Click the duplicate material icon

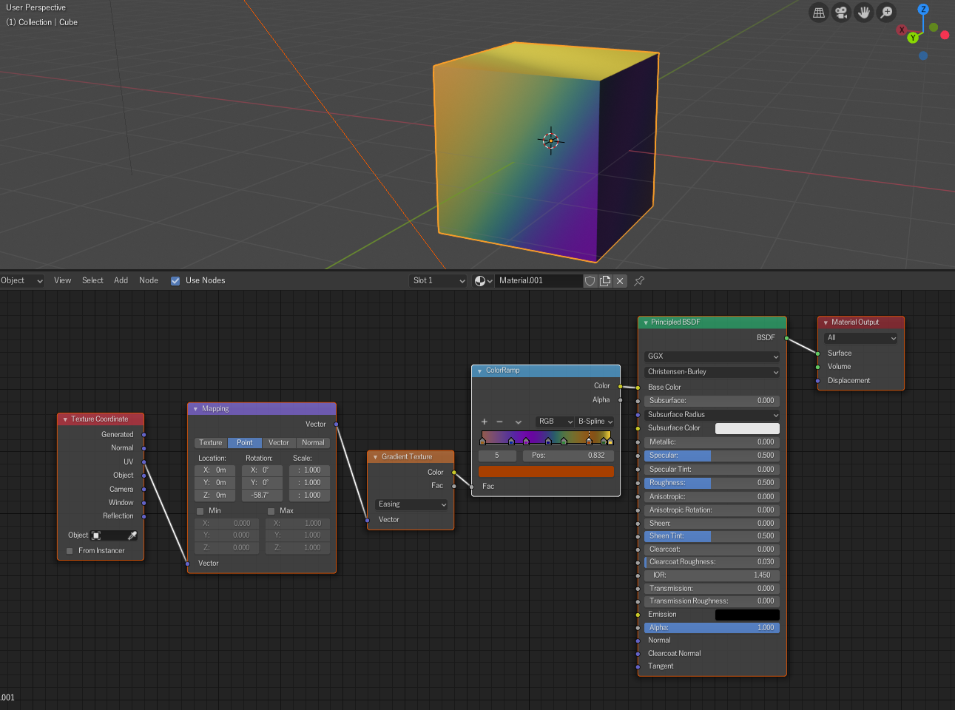tap(605, 281)
